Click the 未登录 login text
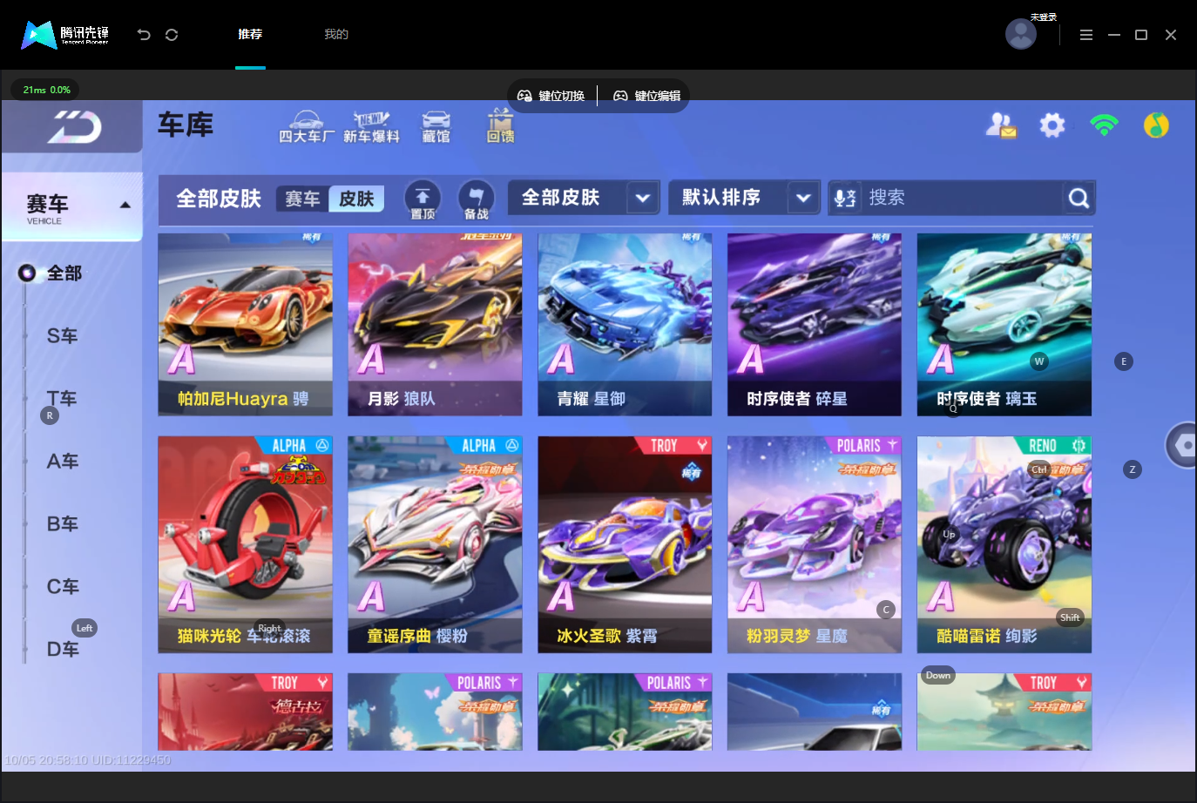The height and width of the screenshot is (803, 1197). 1044,17
